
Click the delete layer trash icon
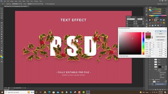[x=165, y=90]
